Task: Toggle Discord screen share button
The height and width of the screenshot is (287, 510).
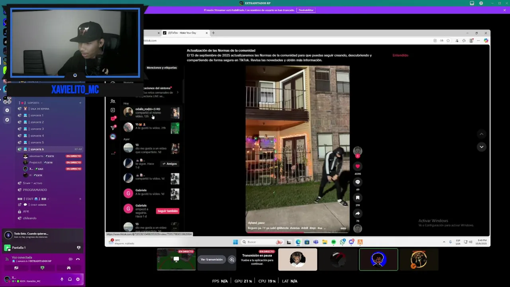Action: (x=42, y=268)
